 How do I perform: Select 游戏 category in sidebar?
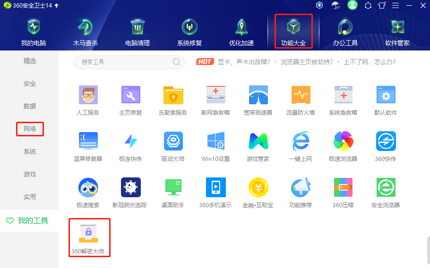click(x=30, y=174)
